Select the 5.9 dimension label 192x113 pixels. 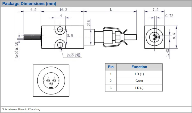coord(70,35)
